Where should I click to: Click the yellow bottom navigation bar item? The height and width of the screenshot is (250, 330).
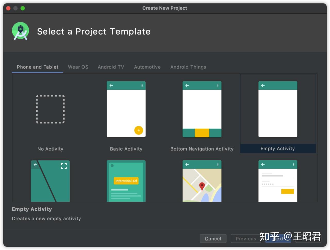(x=202, y=133)
